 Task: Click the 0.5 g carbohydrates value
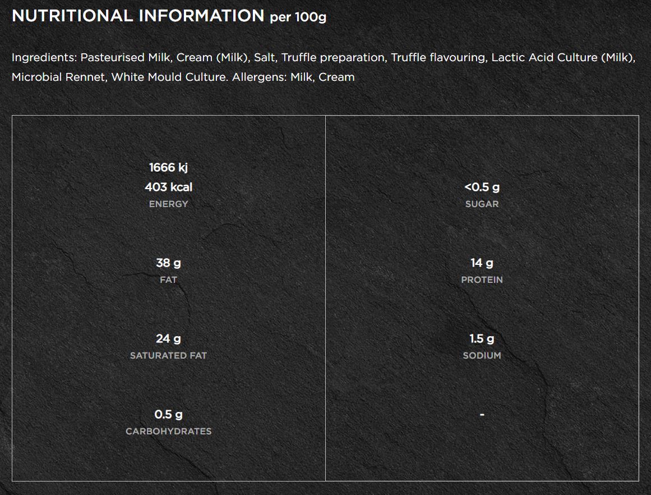click(x=168, y=414)
